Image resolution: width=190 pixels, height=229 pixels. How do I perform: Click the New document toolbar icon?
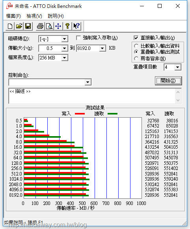point(10,26)
